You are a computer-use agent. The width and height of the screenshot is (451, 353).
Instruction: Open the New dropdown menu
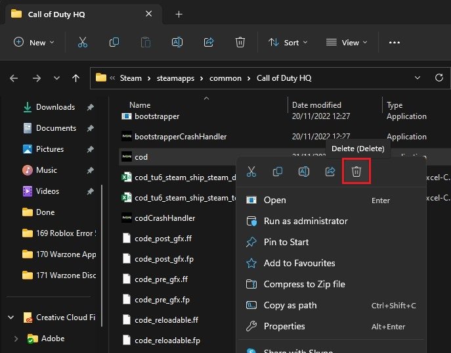click(34, 42)
